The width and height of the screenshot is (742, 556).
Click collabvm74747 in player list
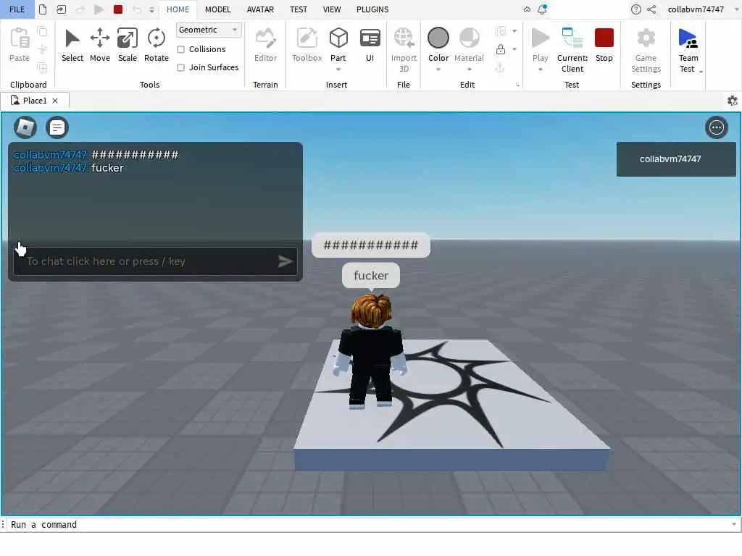tap(676, 159)
